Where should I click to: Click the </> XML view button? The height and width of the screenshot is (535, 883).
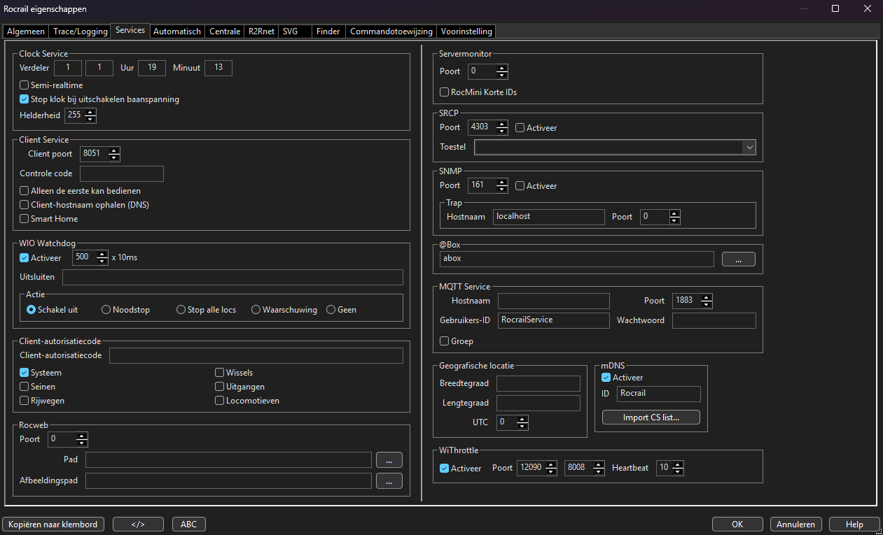(x=138, y=525)
